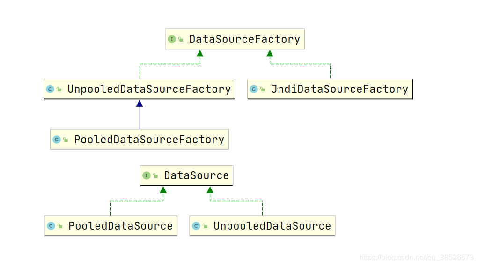This screenshot has height=266, width=478.
Task: Click the green arrowhead above JndiDataSourceFactory's dashed line
Action: pos(270,54)
